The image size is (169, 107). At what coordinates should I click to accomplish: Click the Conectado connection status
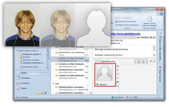point(117,97)
